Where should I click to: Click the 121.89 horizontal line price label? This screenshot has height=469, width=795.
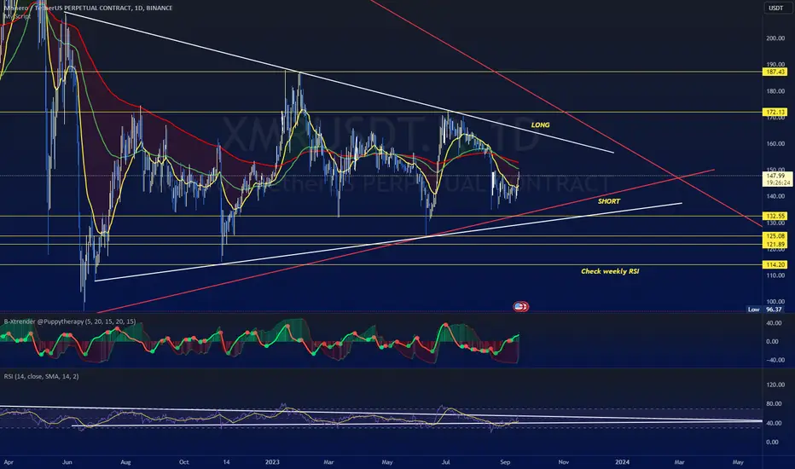tap(775, 244)
